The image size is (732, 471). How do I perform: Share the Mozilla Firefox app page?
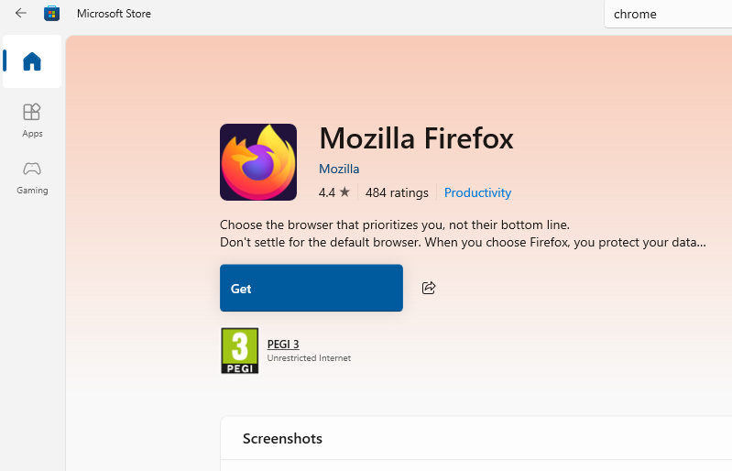tap(429, 288)
